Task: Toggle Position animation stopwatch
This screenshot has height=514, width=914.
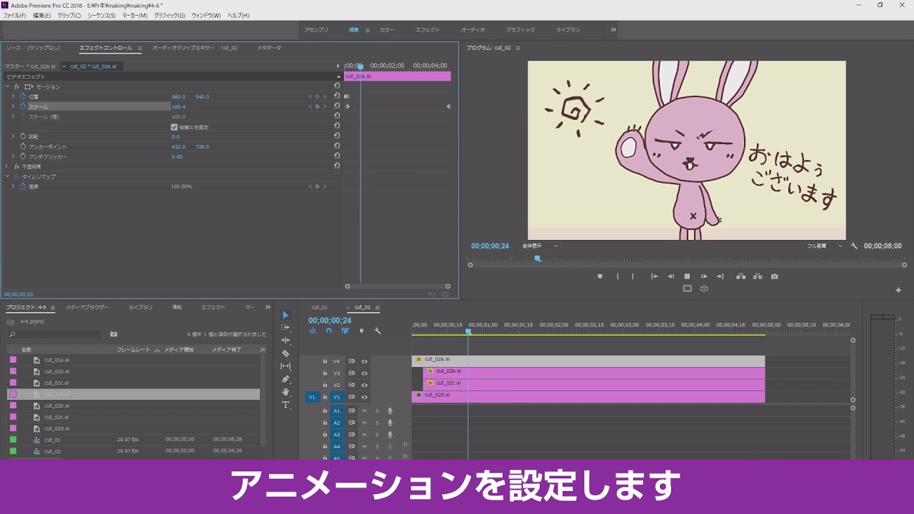Action: pyautogui.click(x=23, y=96)
